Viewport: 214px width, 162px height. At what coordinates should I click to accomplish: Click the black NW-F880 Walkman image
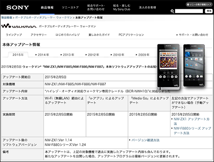[x=194, y=65]
